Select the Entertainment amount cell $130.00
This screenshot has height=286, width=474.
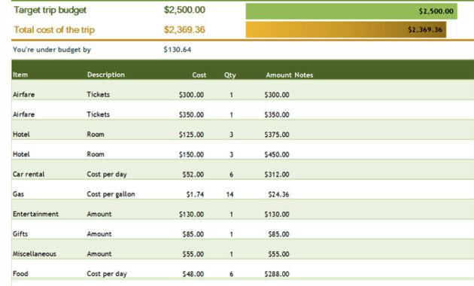point(277,214)
